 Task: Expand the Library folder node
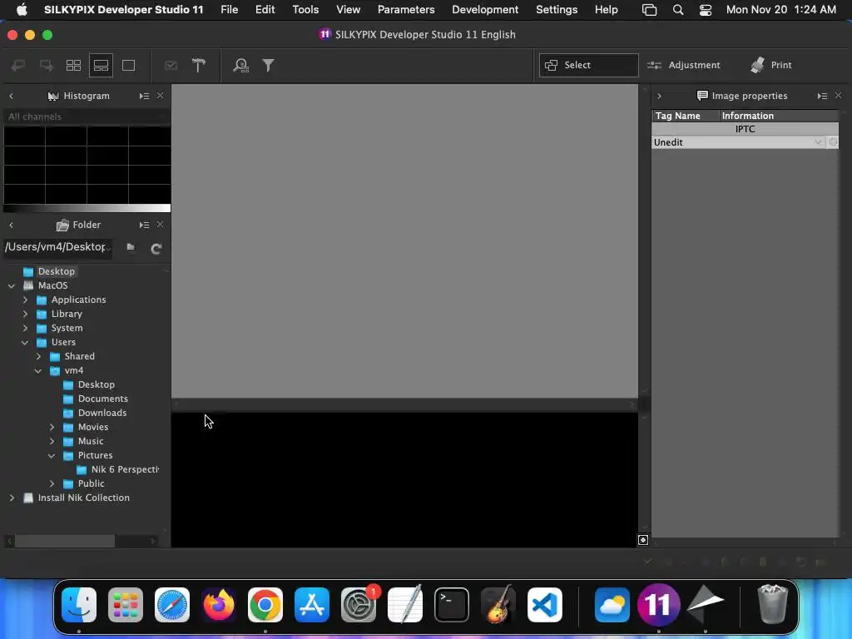click(25, 314)
